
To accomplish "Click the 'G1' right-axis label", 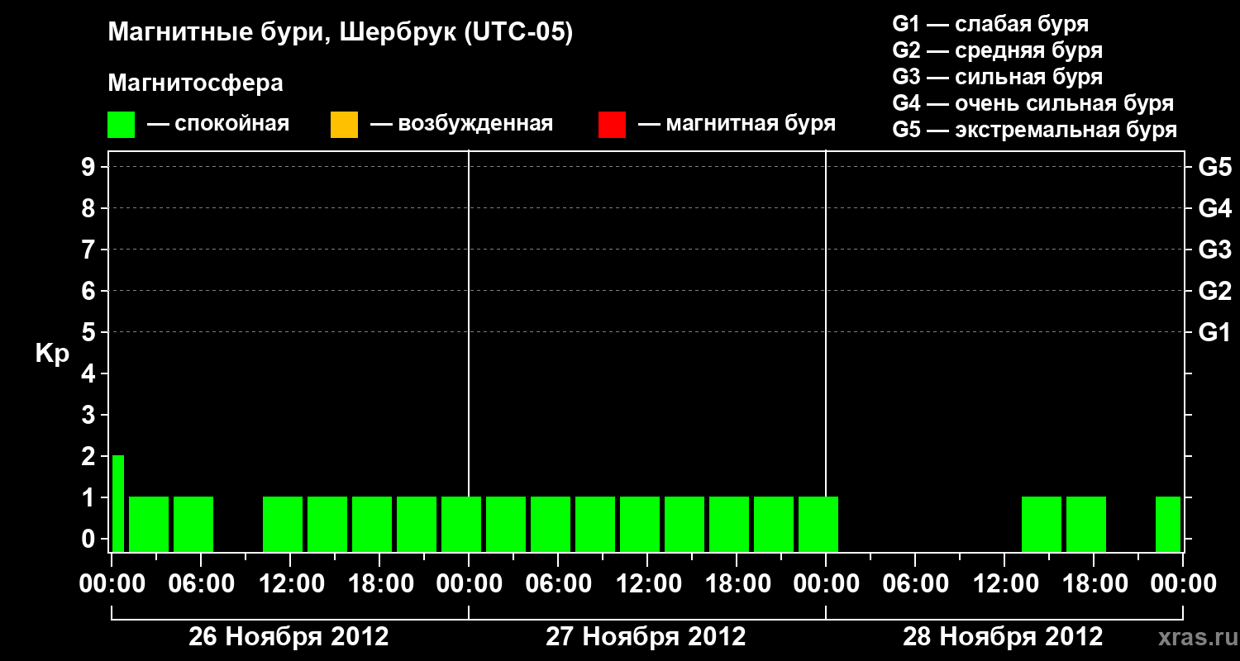I will click(x=1214, y=332).
